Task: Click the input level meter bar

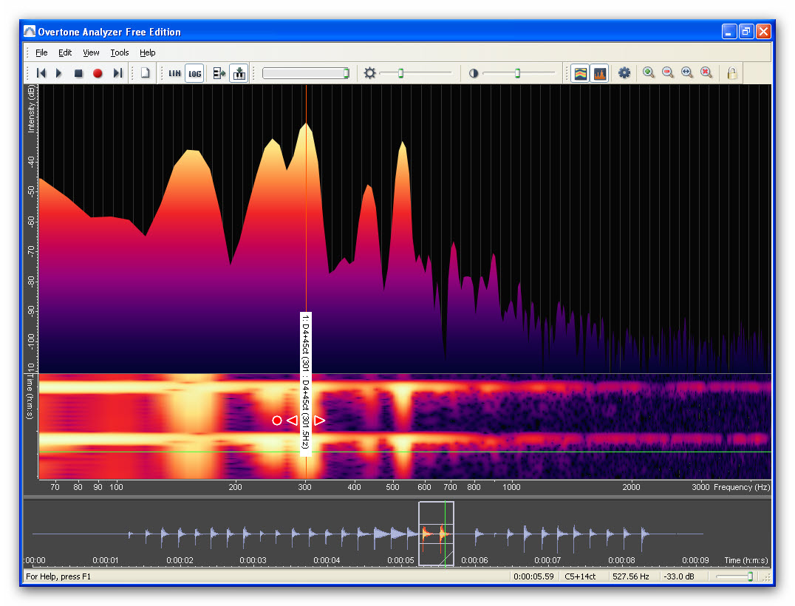Action: point(306,73)
